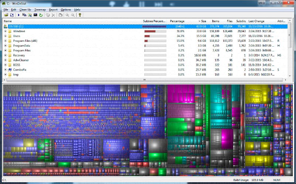Screen dimensions: 296x184
Task: Expand the Users folder node
Action: (6, 36)
